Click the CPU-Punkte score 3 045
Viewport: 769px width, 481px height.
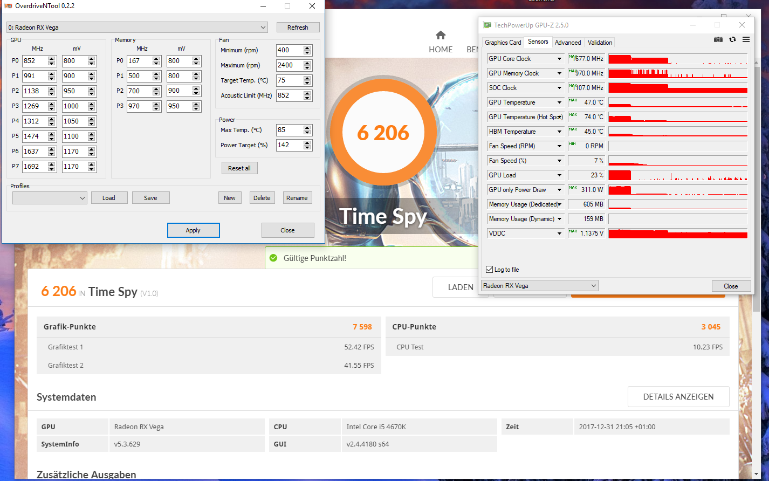tap(711, 327)
